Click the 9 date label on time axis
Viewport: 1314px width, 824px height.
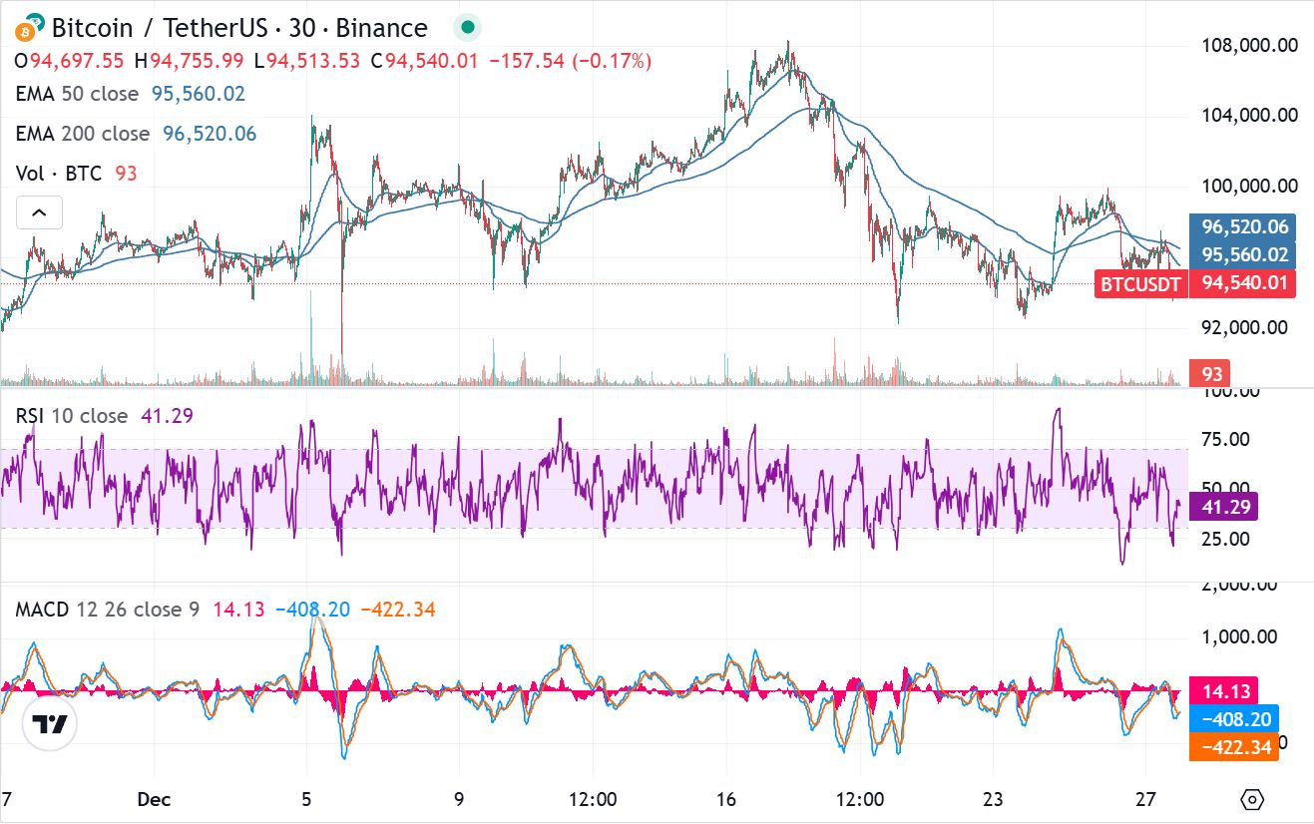coord(459,800)
